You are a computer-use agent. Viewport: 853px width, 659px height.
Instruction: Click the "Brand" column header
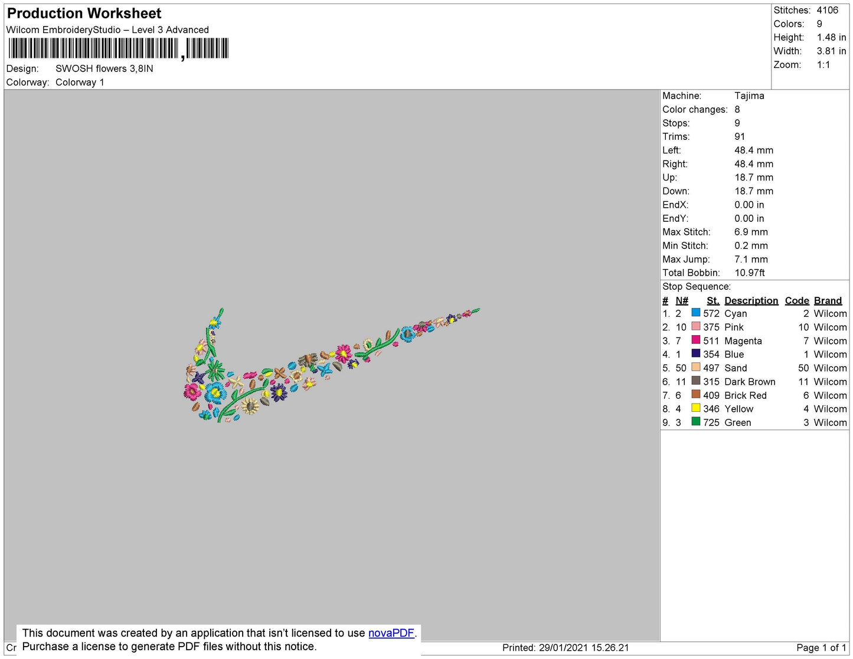[828, 301]
